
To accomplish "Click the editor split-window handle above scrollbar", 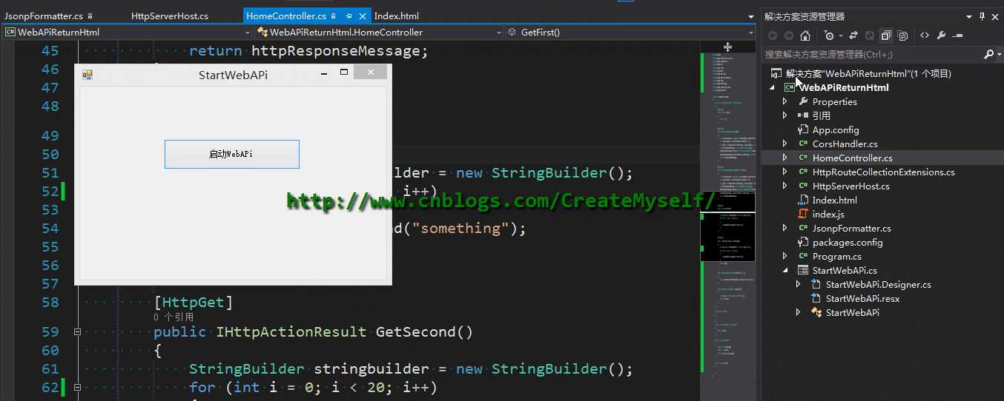I will [727, 47].
